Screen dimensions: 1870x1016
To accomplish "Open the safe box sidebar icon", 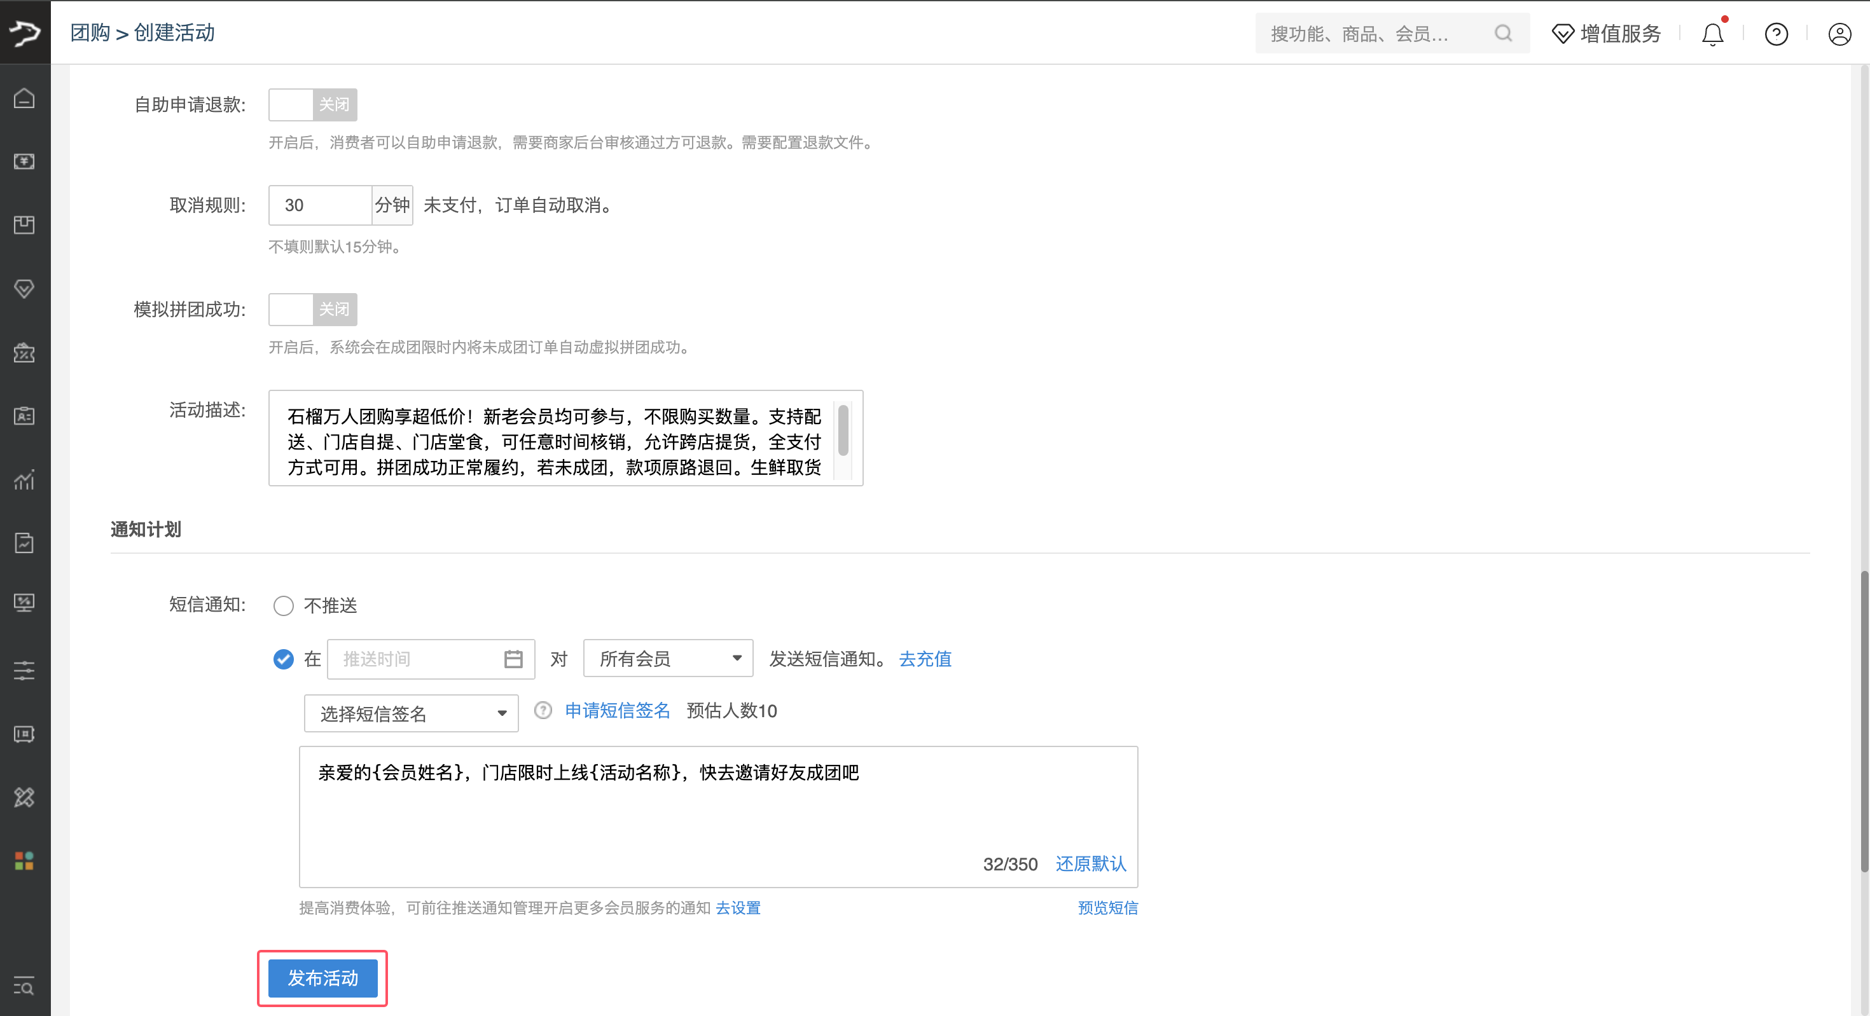I will coord(25,734).
